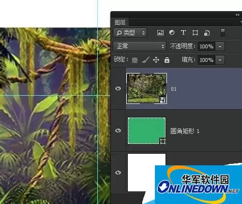Select the white background layer thumbnail
The image size is (242, 204).
coord(147,173)
